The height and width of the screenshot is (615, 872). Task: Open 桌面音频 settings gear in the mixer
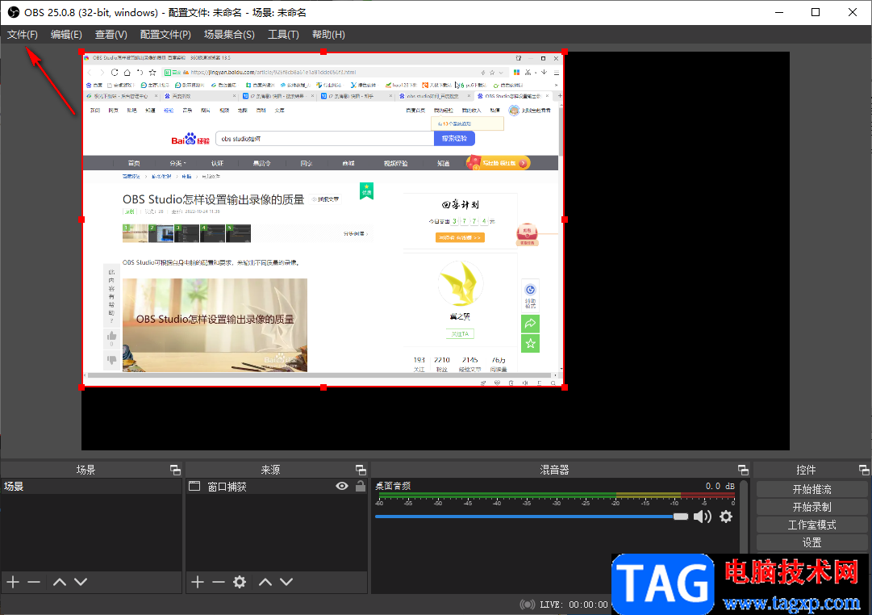726,517
